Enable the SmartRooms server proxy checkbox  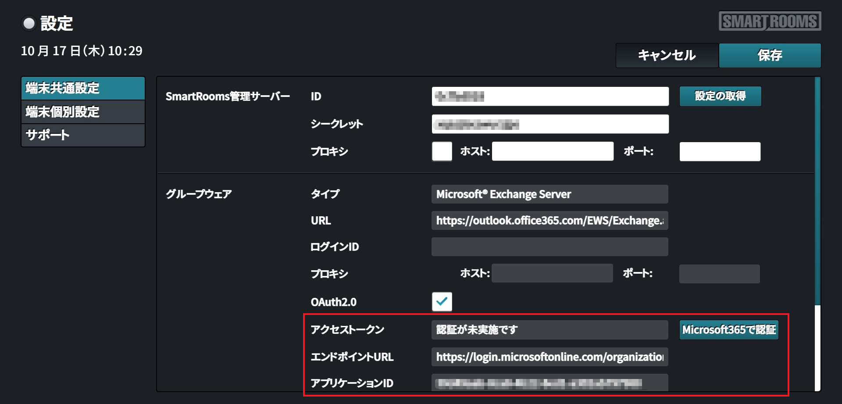[442, 151]
